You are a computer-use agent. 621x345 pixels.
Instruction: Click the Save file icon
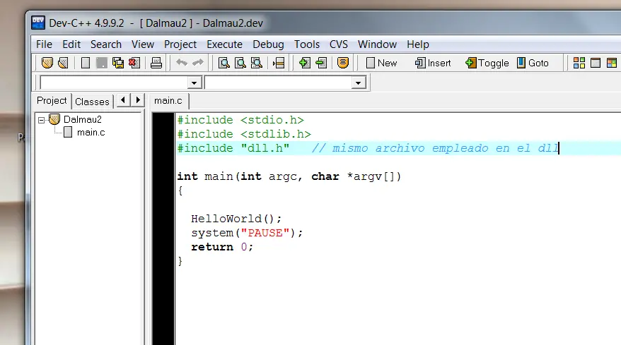(x=102, y=63)
